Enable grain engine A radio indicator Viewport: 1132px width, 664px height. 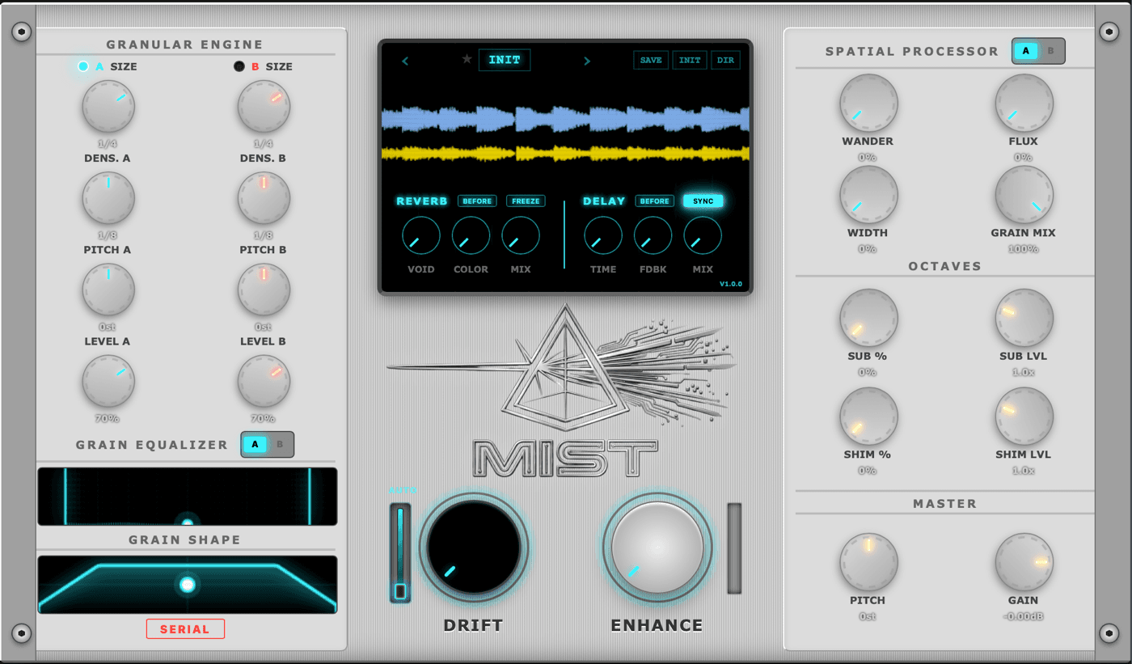click(x=83, y=66)
